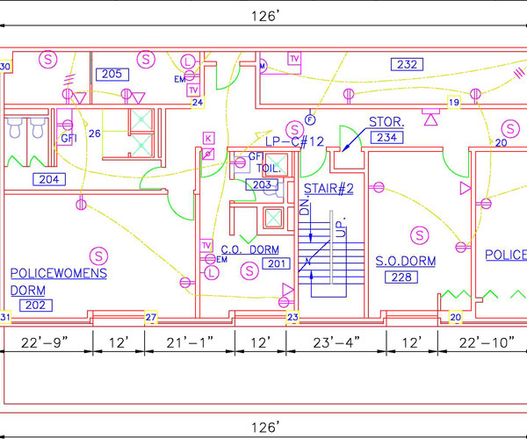Click the stair treads symbol in STAIR#2
This screenshot has width=527, height=439.
tap(331, 255)
